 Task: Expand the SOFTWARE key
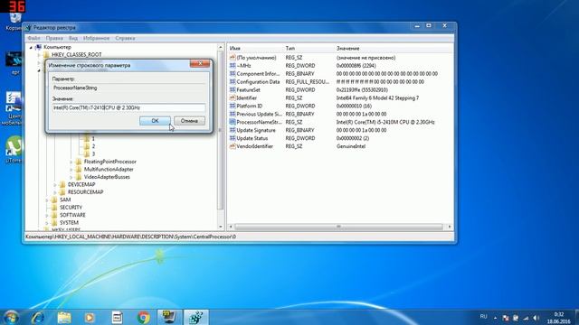(x=47, y=215)
